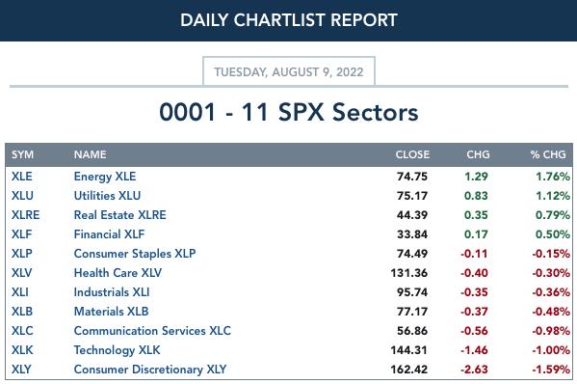
Task: Open the XLE symbol link
Action: [x=22, y=177]
